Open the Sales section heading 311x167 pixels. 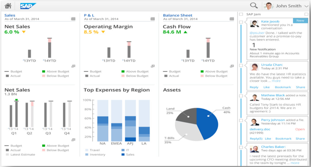click(x=10, y=15)
